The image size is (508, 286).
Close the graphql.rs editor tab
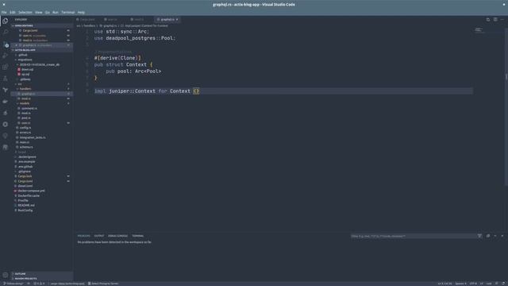pos(177,19)
